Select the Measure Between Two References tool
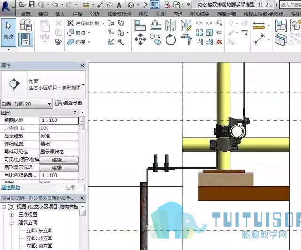The height and width of the screenshot is (250, 301). pyautogui.click(x=259, y=25)
